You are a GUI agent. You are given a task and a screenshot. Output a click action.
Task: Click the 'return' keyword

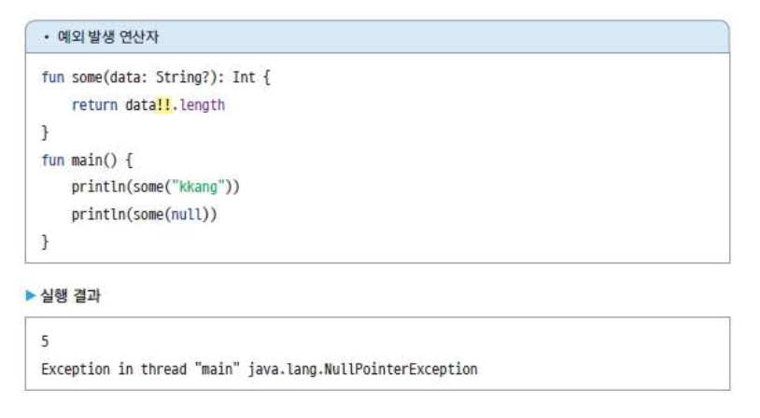(94, 104)
